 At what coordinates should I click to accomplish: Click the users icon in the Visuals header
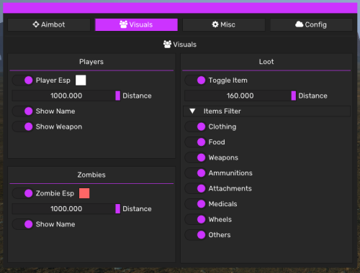(x=167, y=45)
